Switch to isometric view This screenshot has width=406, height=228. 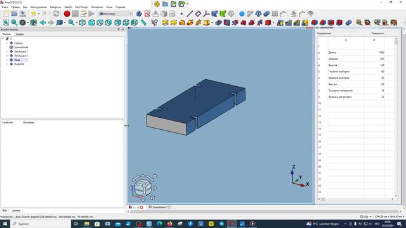click(x=82, y=23)
